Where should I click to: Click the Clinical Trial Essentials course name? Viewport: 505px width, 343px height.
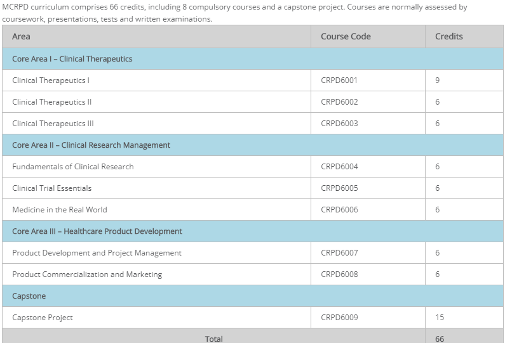[x=52, y=188]
